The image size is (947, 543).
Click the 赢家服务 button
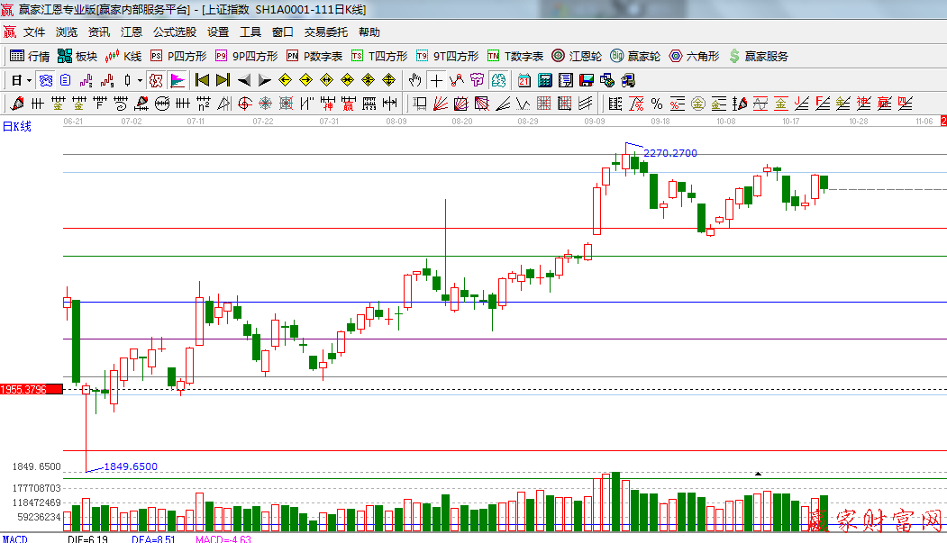[758, 56]
